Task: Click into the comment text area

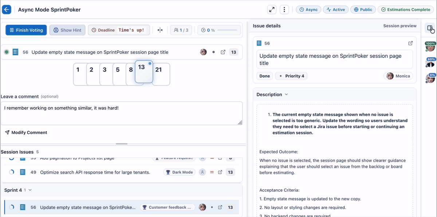Action: click(122, 114)
